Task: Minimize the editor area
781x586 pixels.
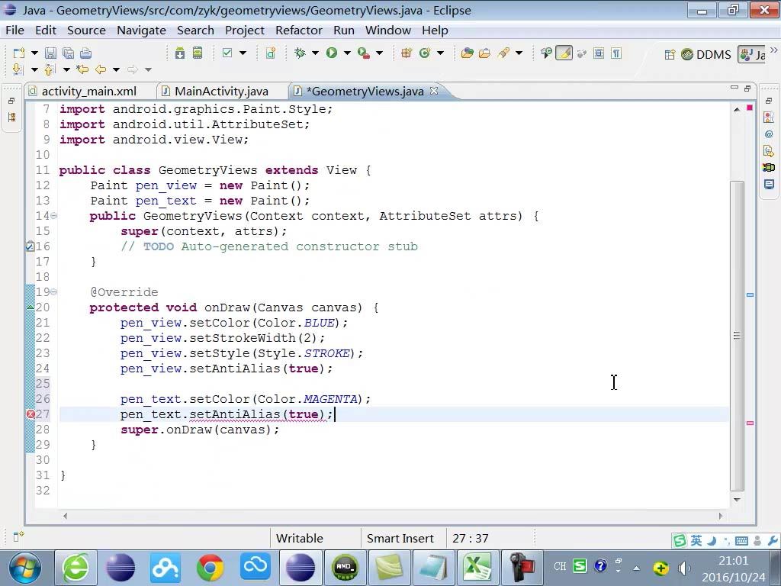Action: pos(734,88)
